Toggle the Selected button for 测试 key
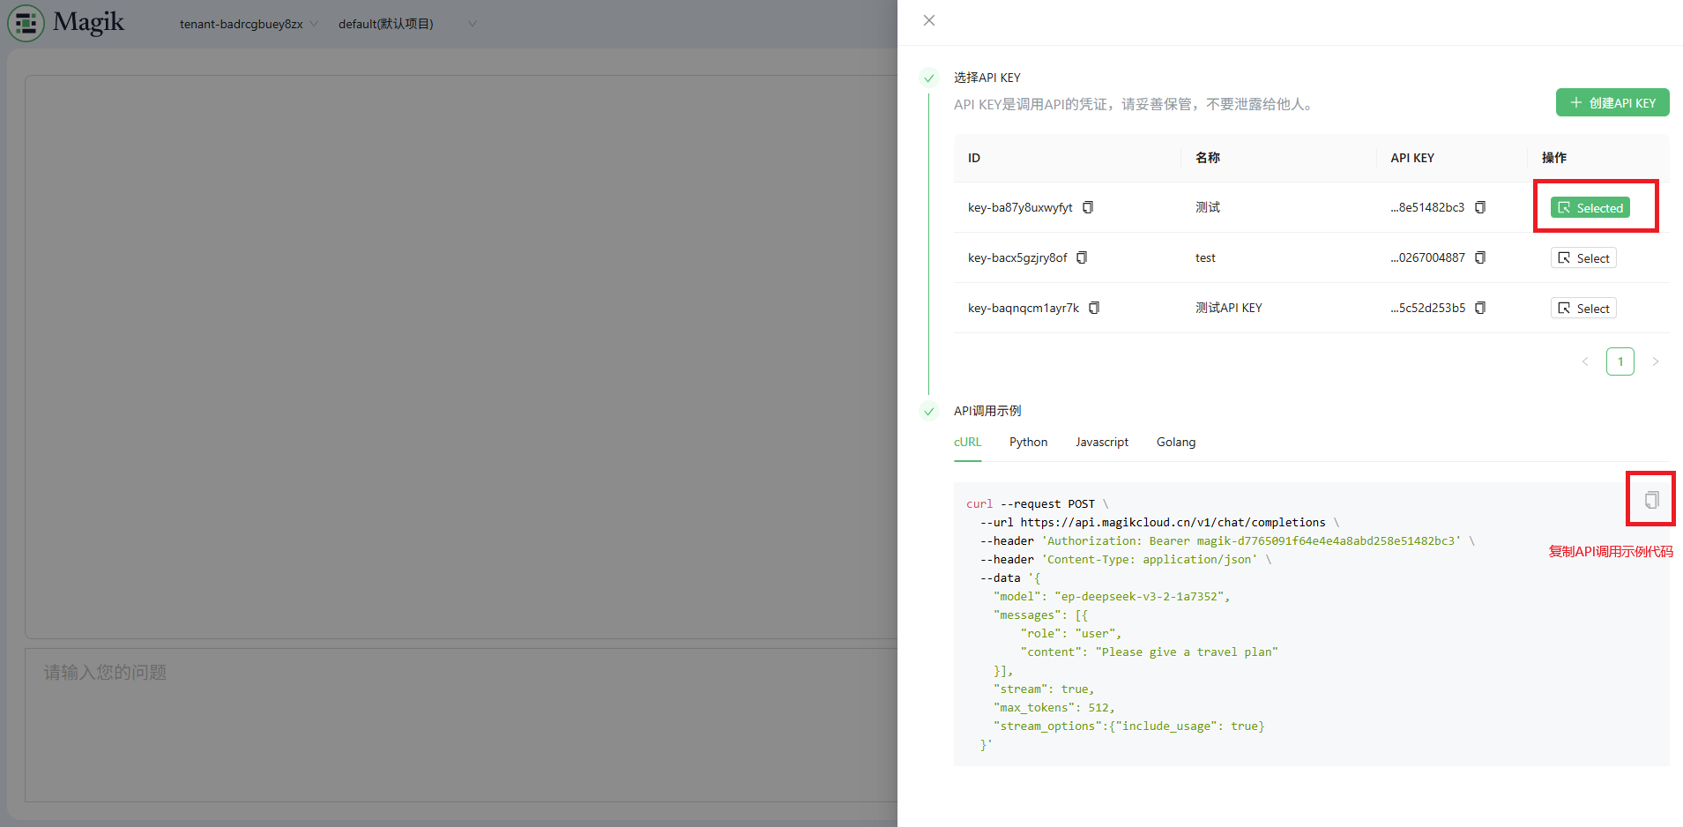The image size is (1683, 827). coord(1590,208)
